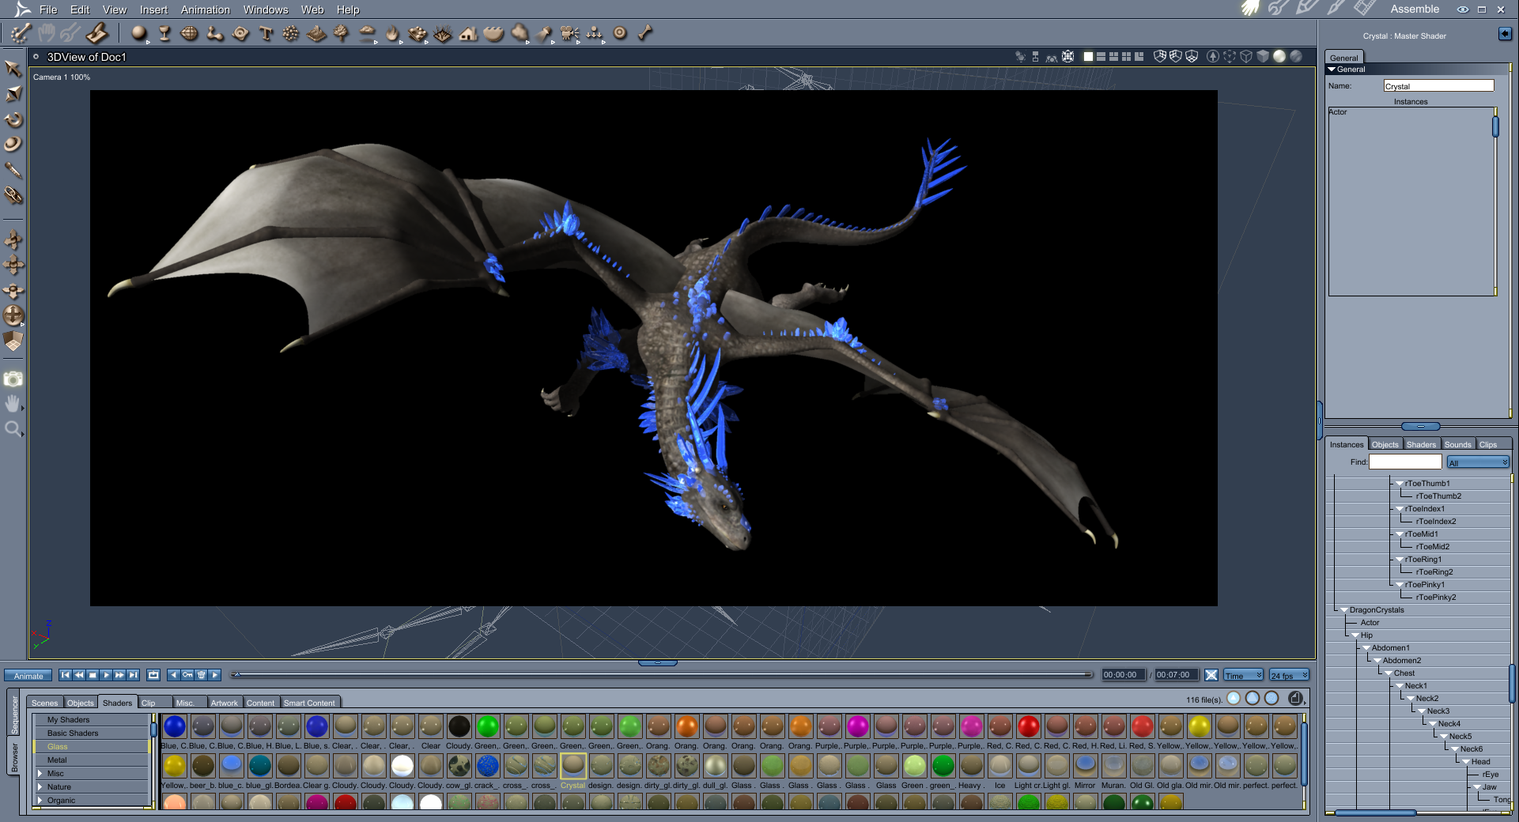Select the Bone tool in the toolbar

[x=645, y=33]
